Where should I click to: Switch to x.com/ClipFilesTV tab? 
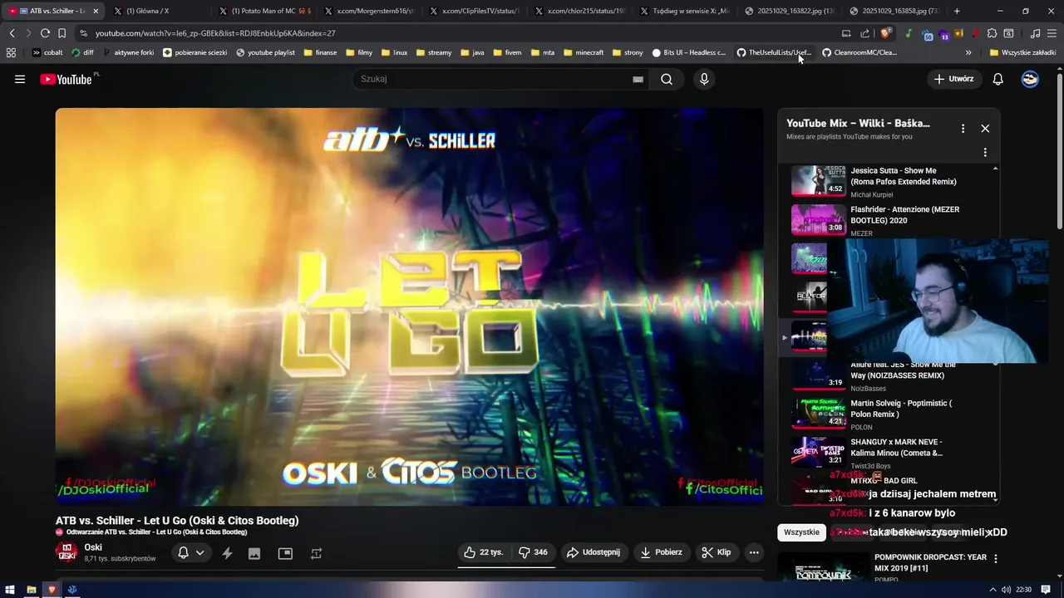(475, 11)
